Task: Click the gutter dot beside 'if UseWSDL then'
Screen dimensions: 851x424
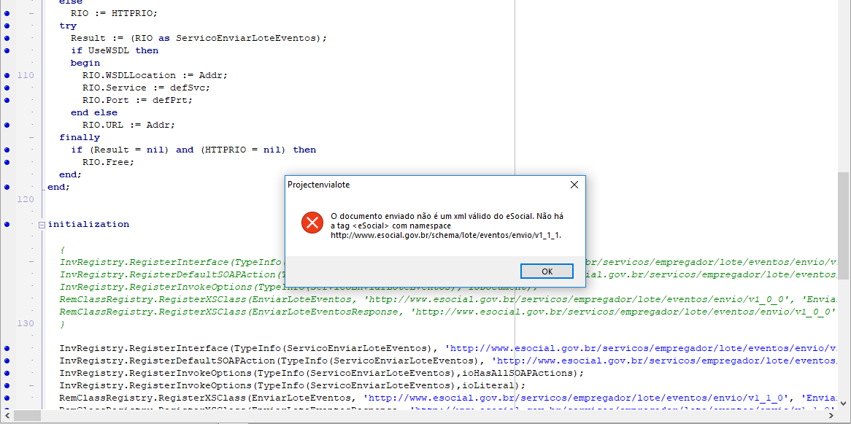Action: [x=7, y=50]
